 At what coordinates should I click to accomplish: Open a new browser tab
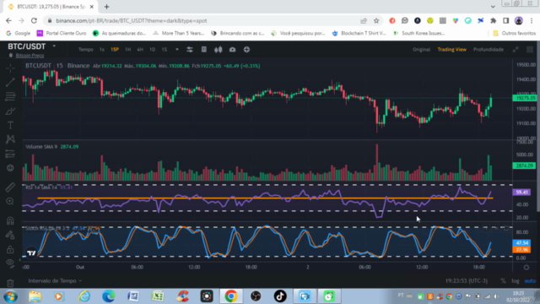[106, 7]
